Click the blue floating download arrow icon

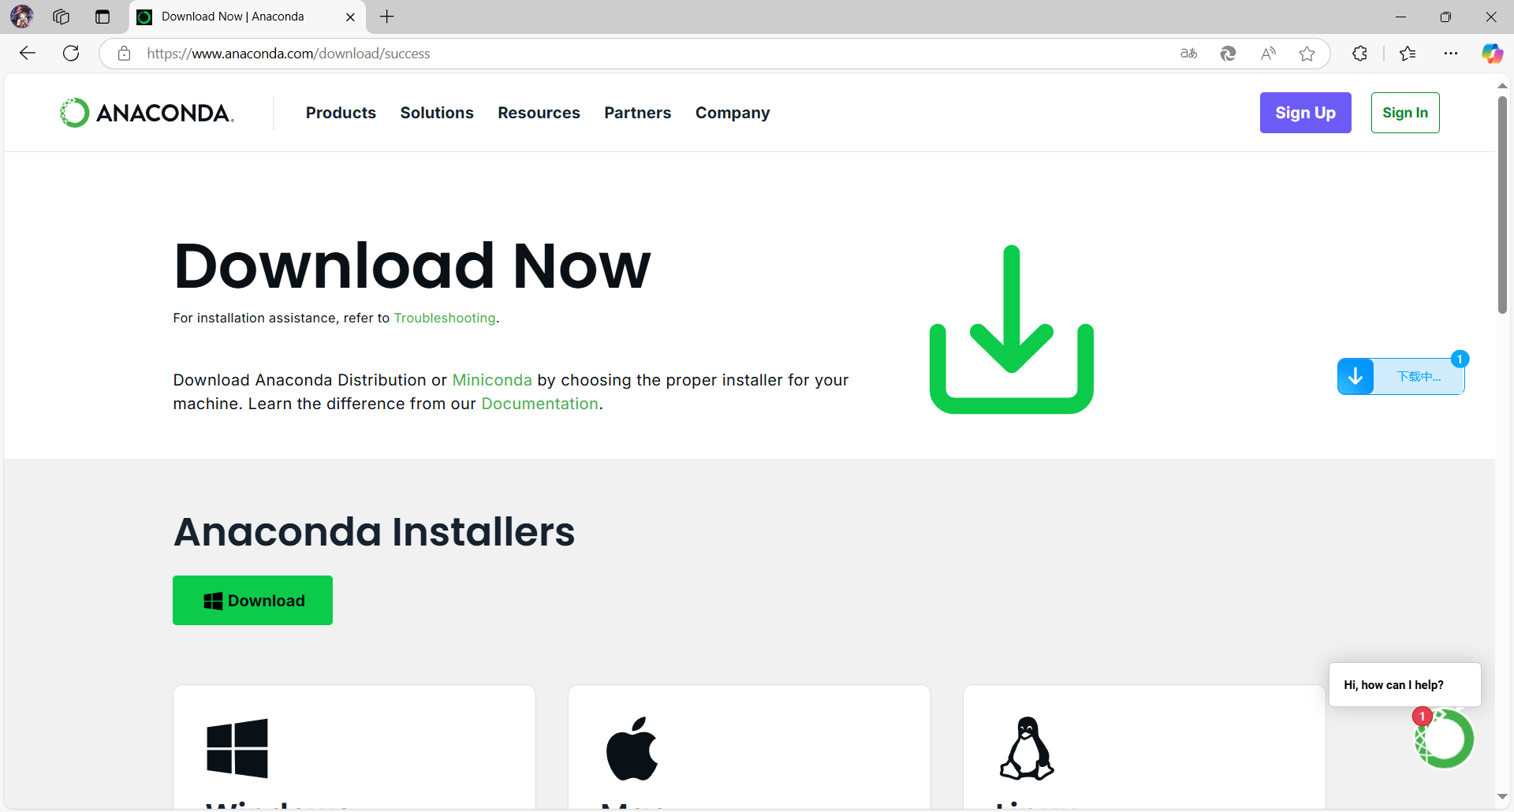[x=1356, y=376]
